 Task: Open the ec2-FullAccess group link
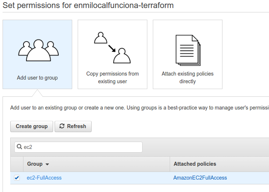tap(44, 178)
